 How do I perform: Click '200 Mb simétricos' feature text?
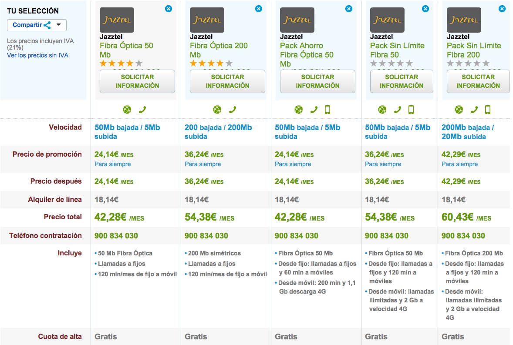click(x=214, y=253)
